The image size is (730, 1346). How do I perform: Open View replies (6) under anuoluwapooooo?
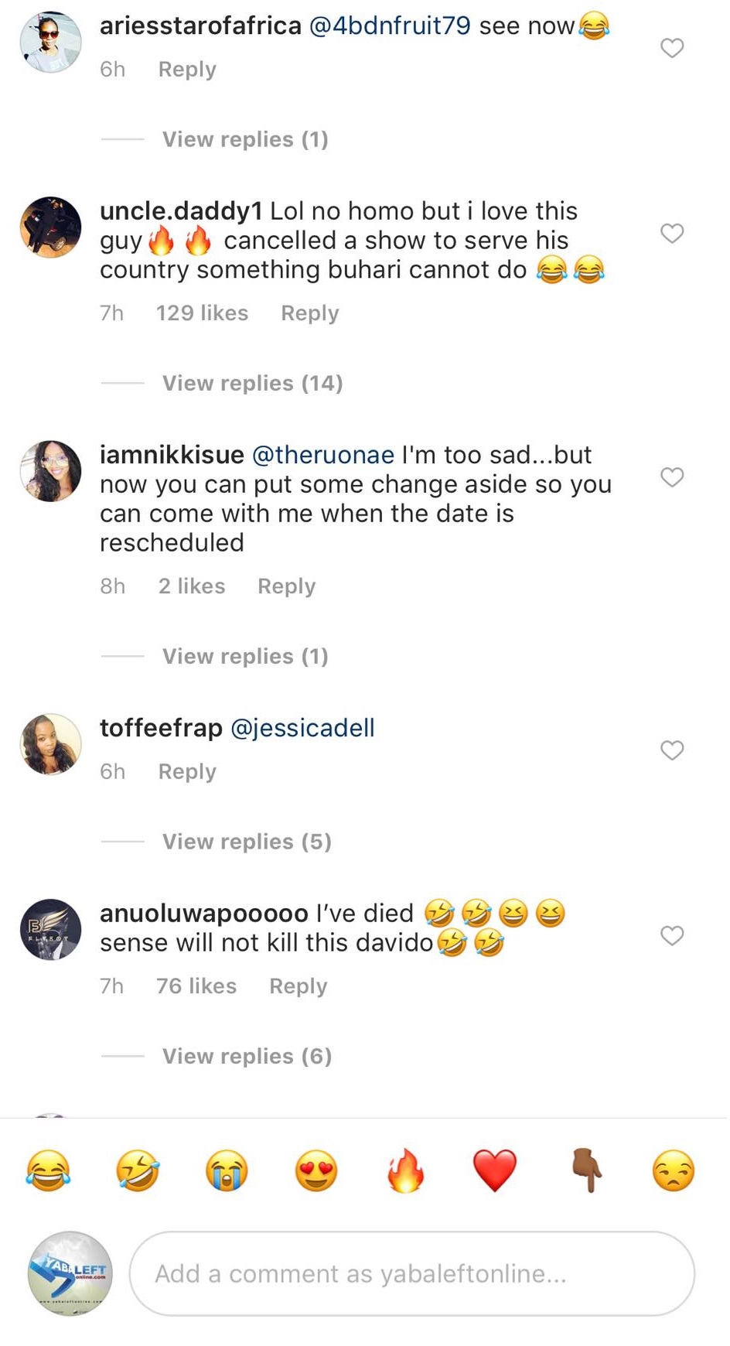[x=247, y=1056]
